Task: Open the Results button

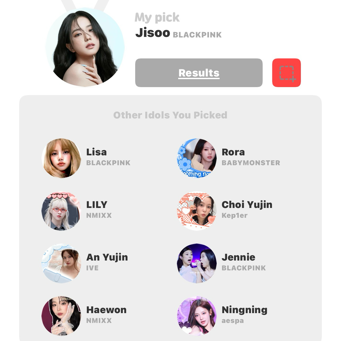Action: tap(199, 73)
